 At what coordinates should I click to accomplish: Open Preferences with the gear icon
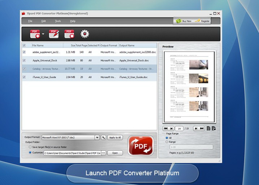(85, 34)
